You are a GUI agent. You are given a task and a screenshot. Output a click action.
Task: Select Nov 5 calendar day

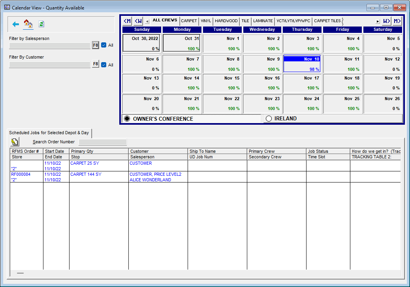[x=382, y=43]
